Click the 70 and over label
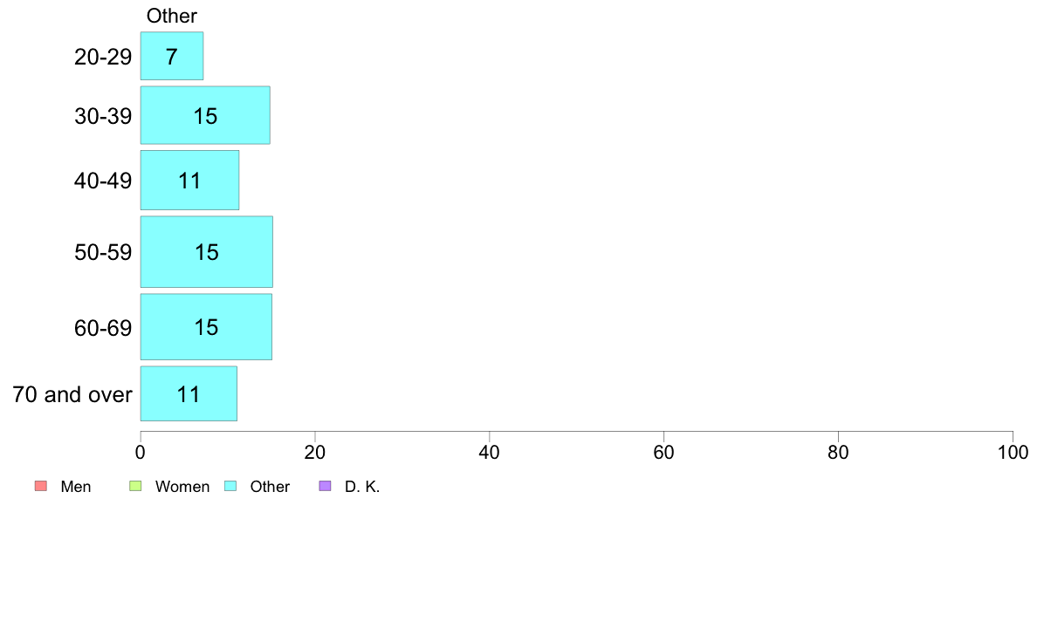1037x642 pixels. tap(72, 395)
